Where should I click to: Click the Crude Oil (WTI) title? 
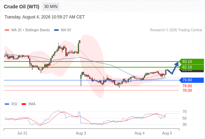click(x=22, y=7)
